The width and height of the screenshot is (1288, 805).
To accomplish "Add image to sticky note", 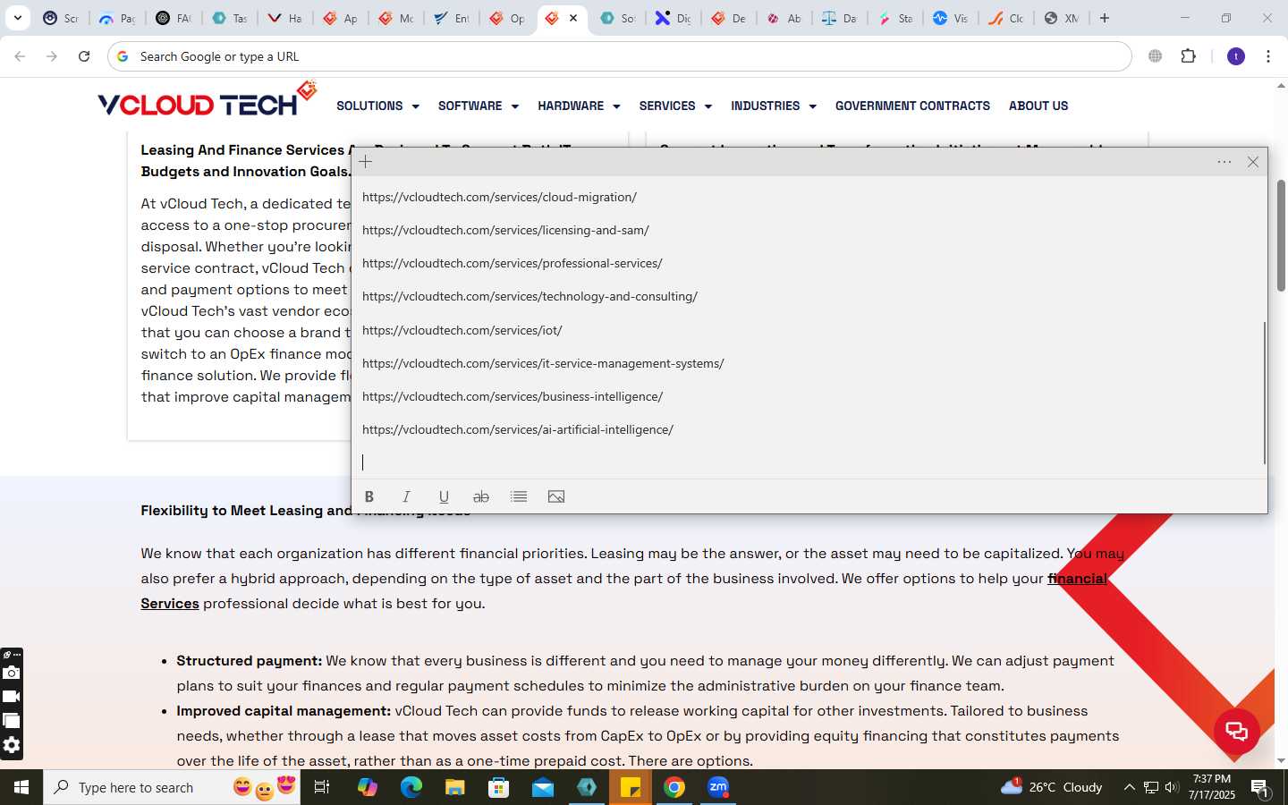I will pos(556,496).
